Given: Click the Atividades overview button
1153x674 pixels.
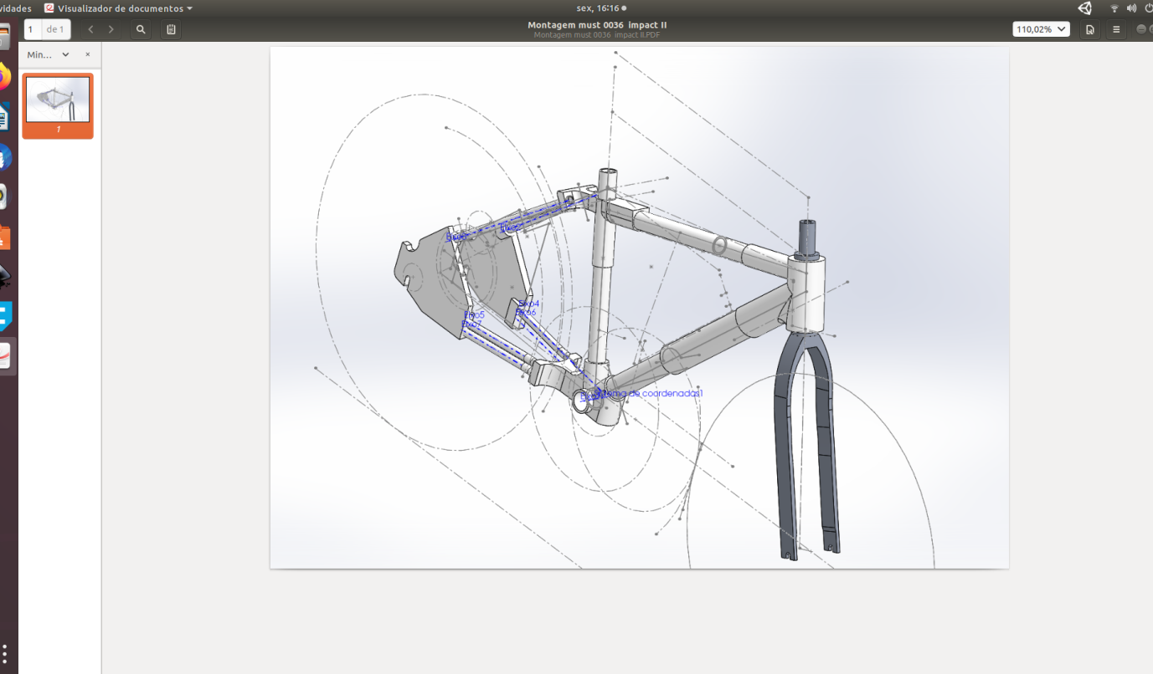Looking at the screenshot, I should click(x=15, y=8).
